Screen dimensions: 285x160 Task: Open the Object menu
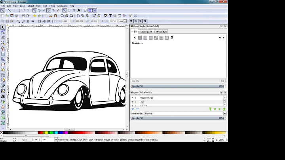point(30,6)
